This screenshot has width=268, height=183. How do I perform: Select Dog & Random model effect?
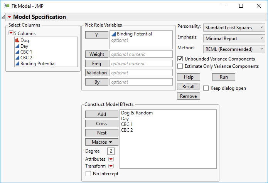click(x=137, y=113)
